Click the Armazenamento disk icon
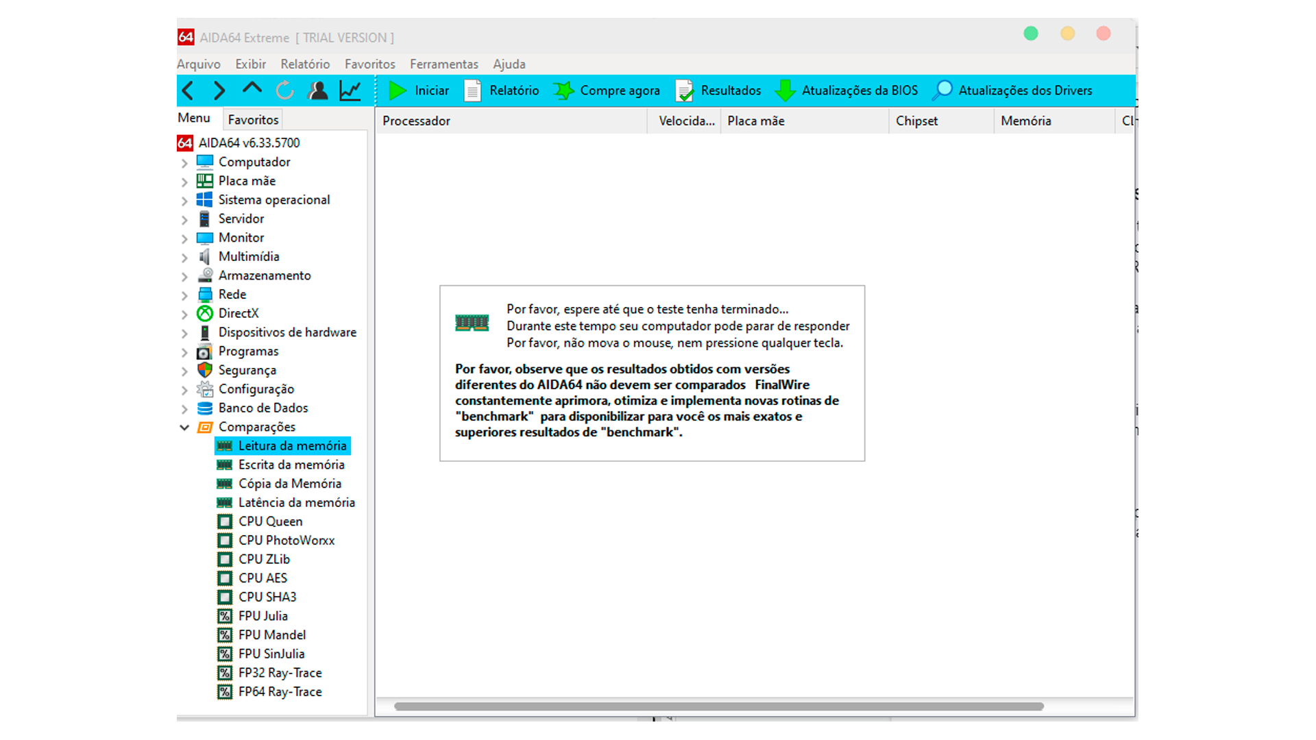1316x740 pixels. click(205, 275)
